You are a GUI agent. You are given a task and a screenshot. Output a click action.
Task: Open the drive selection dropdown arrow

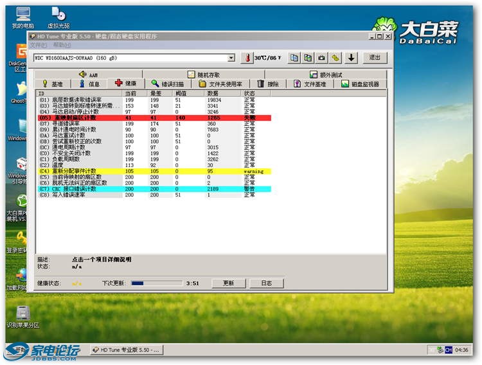tap(231, 58)
